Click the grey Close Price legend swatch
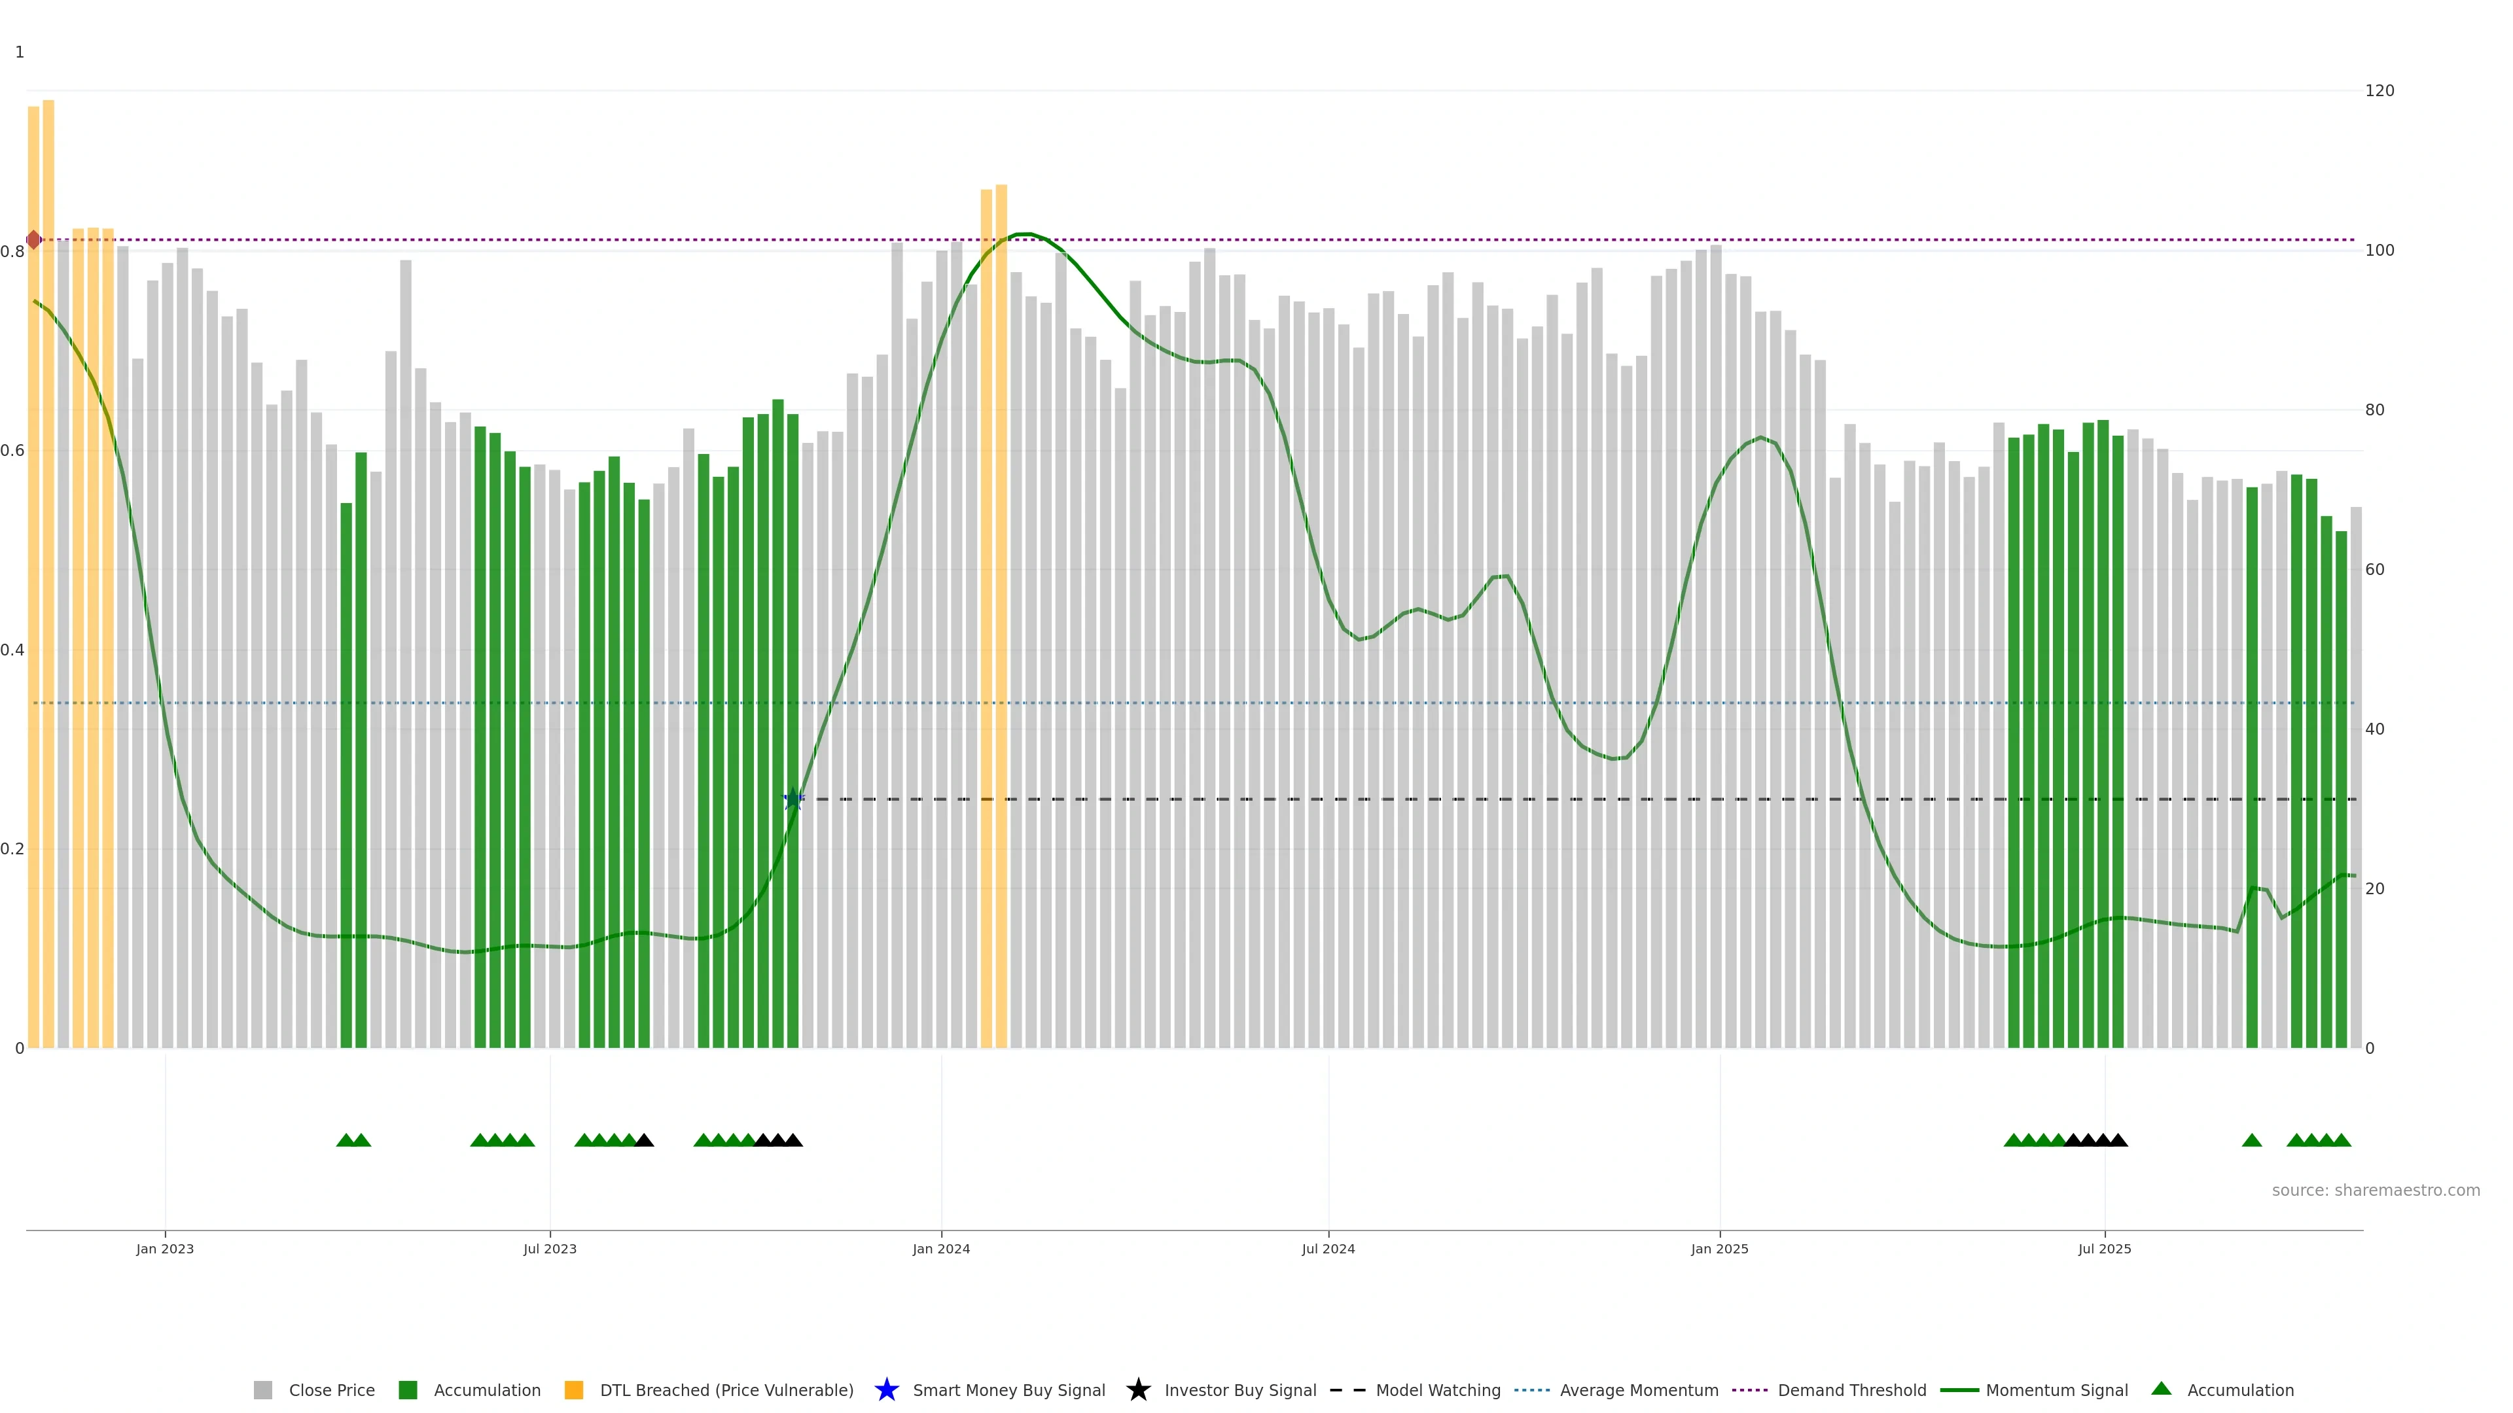Screen dimensions: 2513x1413 coord(262,1389)
